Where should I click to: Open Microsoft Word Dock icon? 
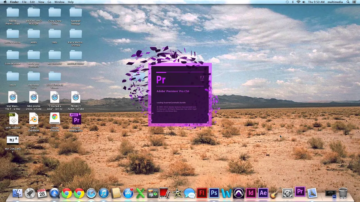(226, 193)
